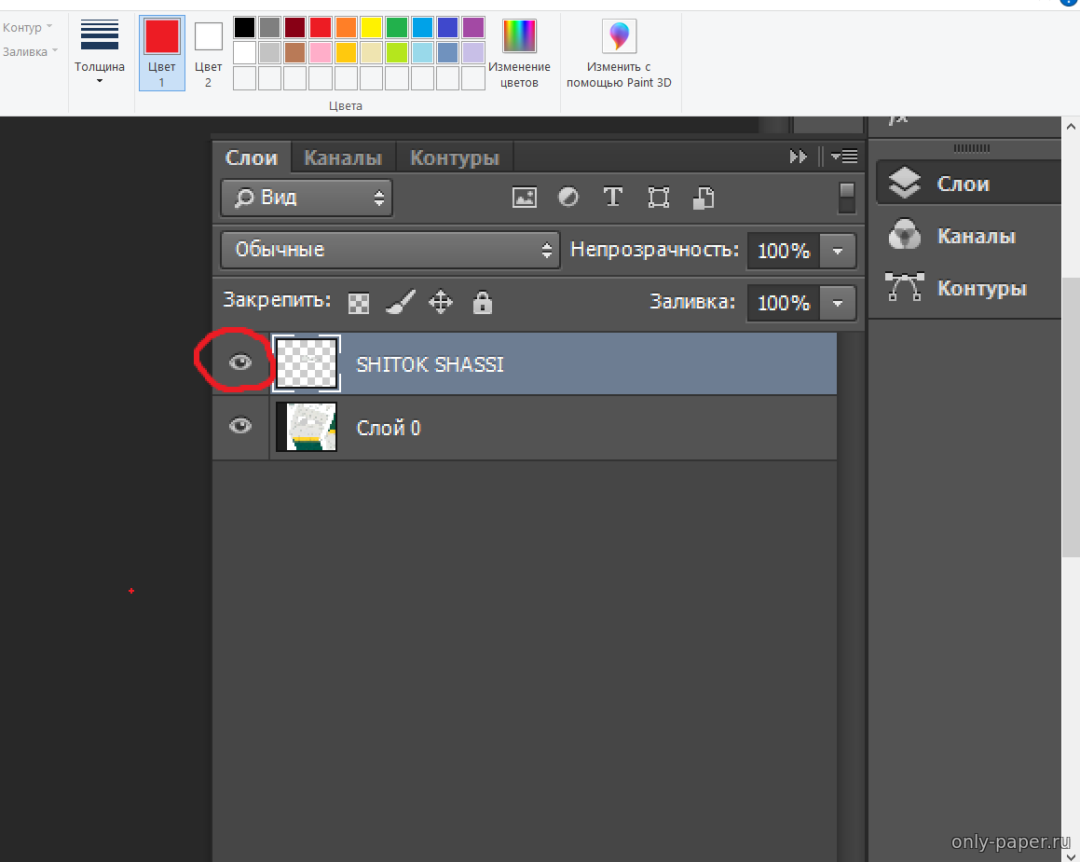The image size is (1080, 862).
Task: Click the lock all padlock icon
Action: click(482, 303)
